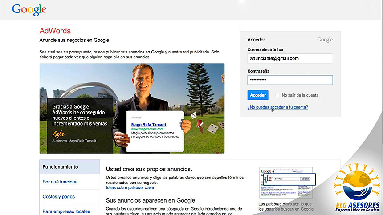Click the Gracias a Google AdWords testimonial text

click(x=80, y=115)
